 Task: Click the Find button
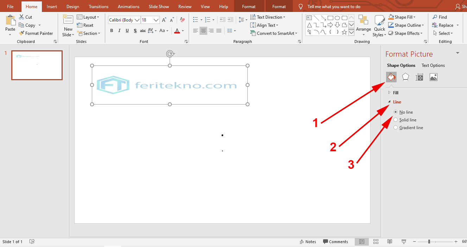(x=440, y=17)
